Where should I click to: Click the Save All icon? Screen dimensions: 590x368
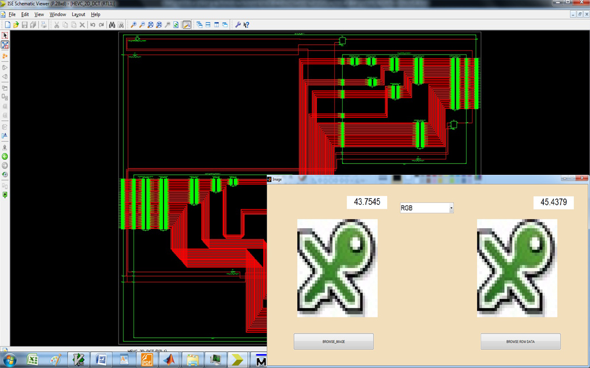point(33,25)
